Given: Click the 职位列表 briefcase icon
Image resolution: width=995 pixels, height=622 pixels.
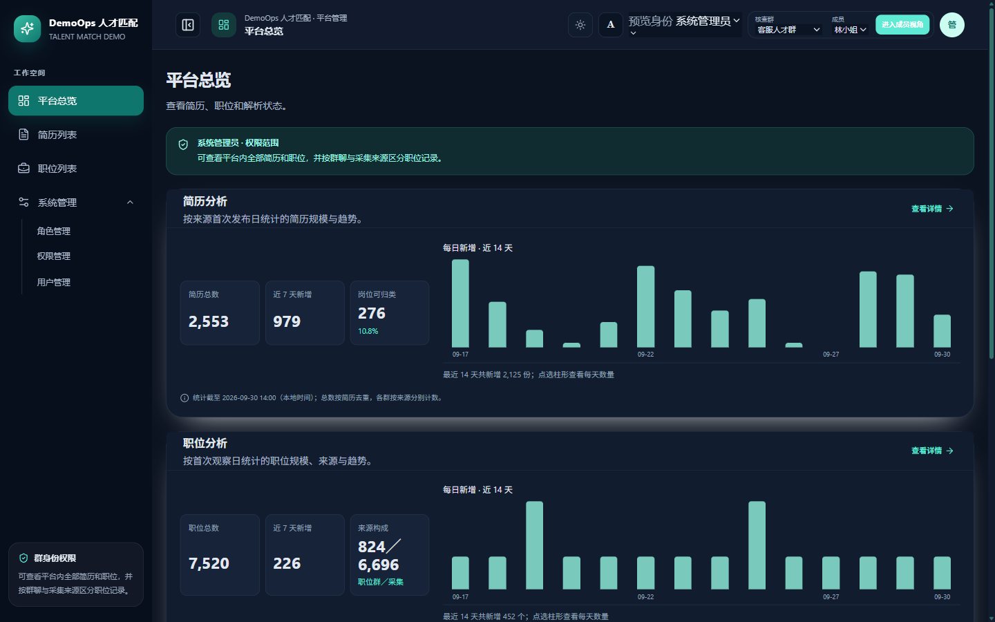Looking at the screenshot, I should click(23, 169).
